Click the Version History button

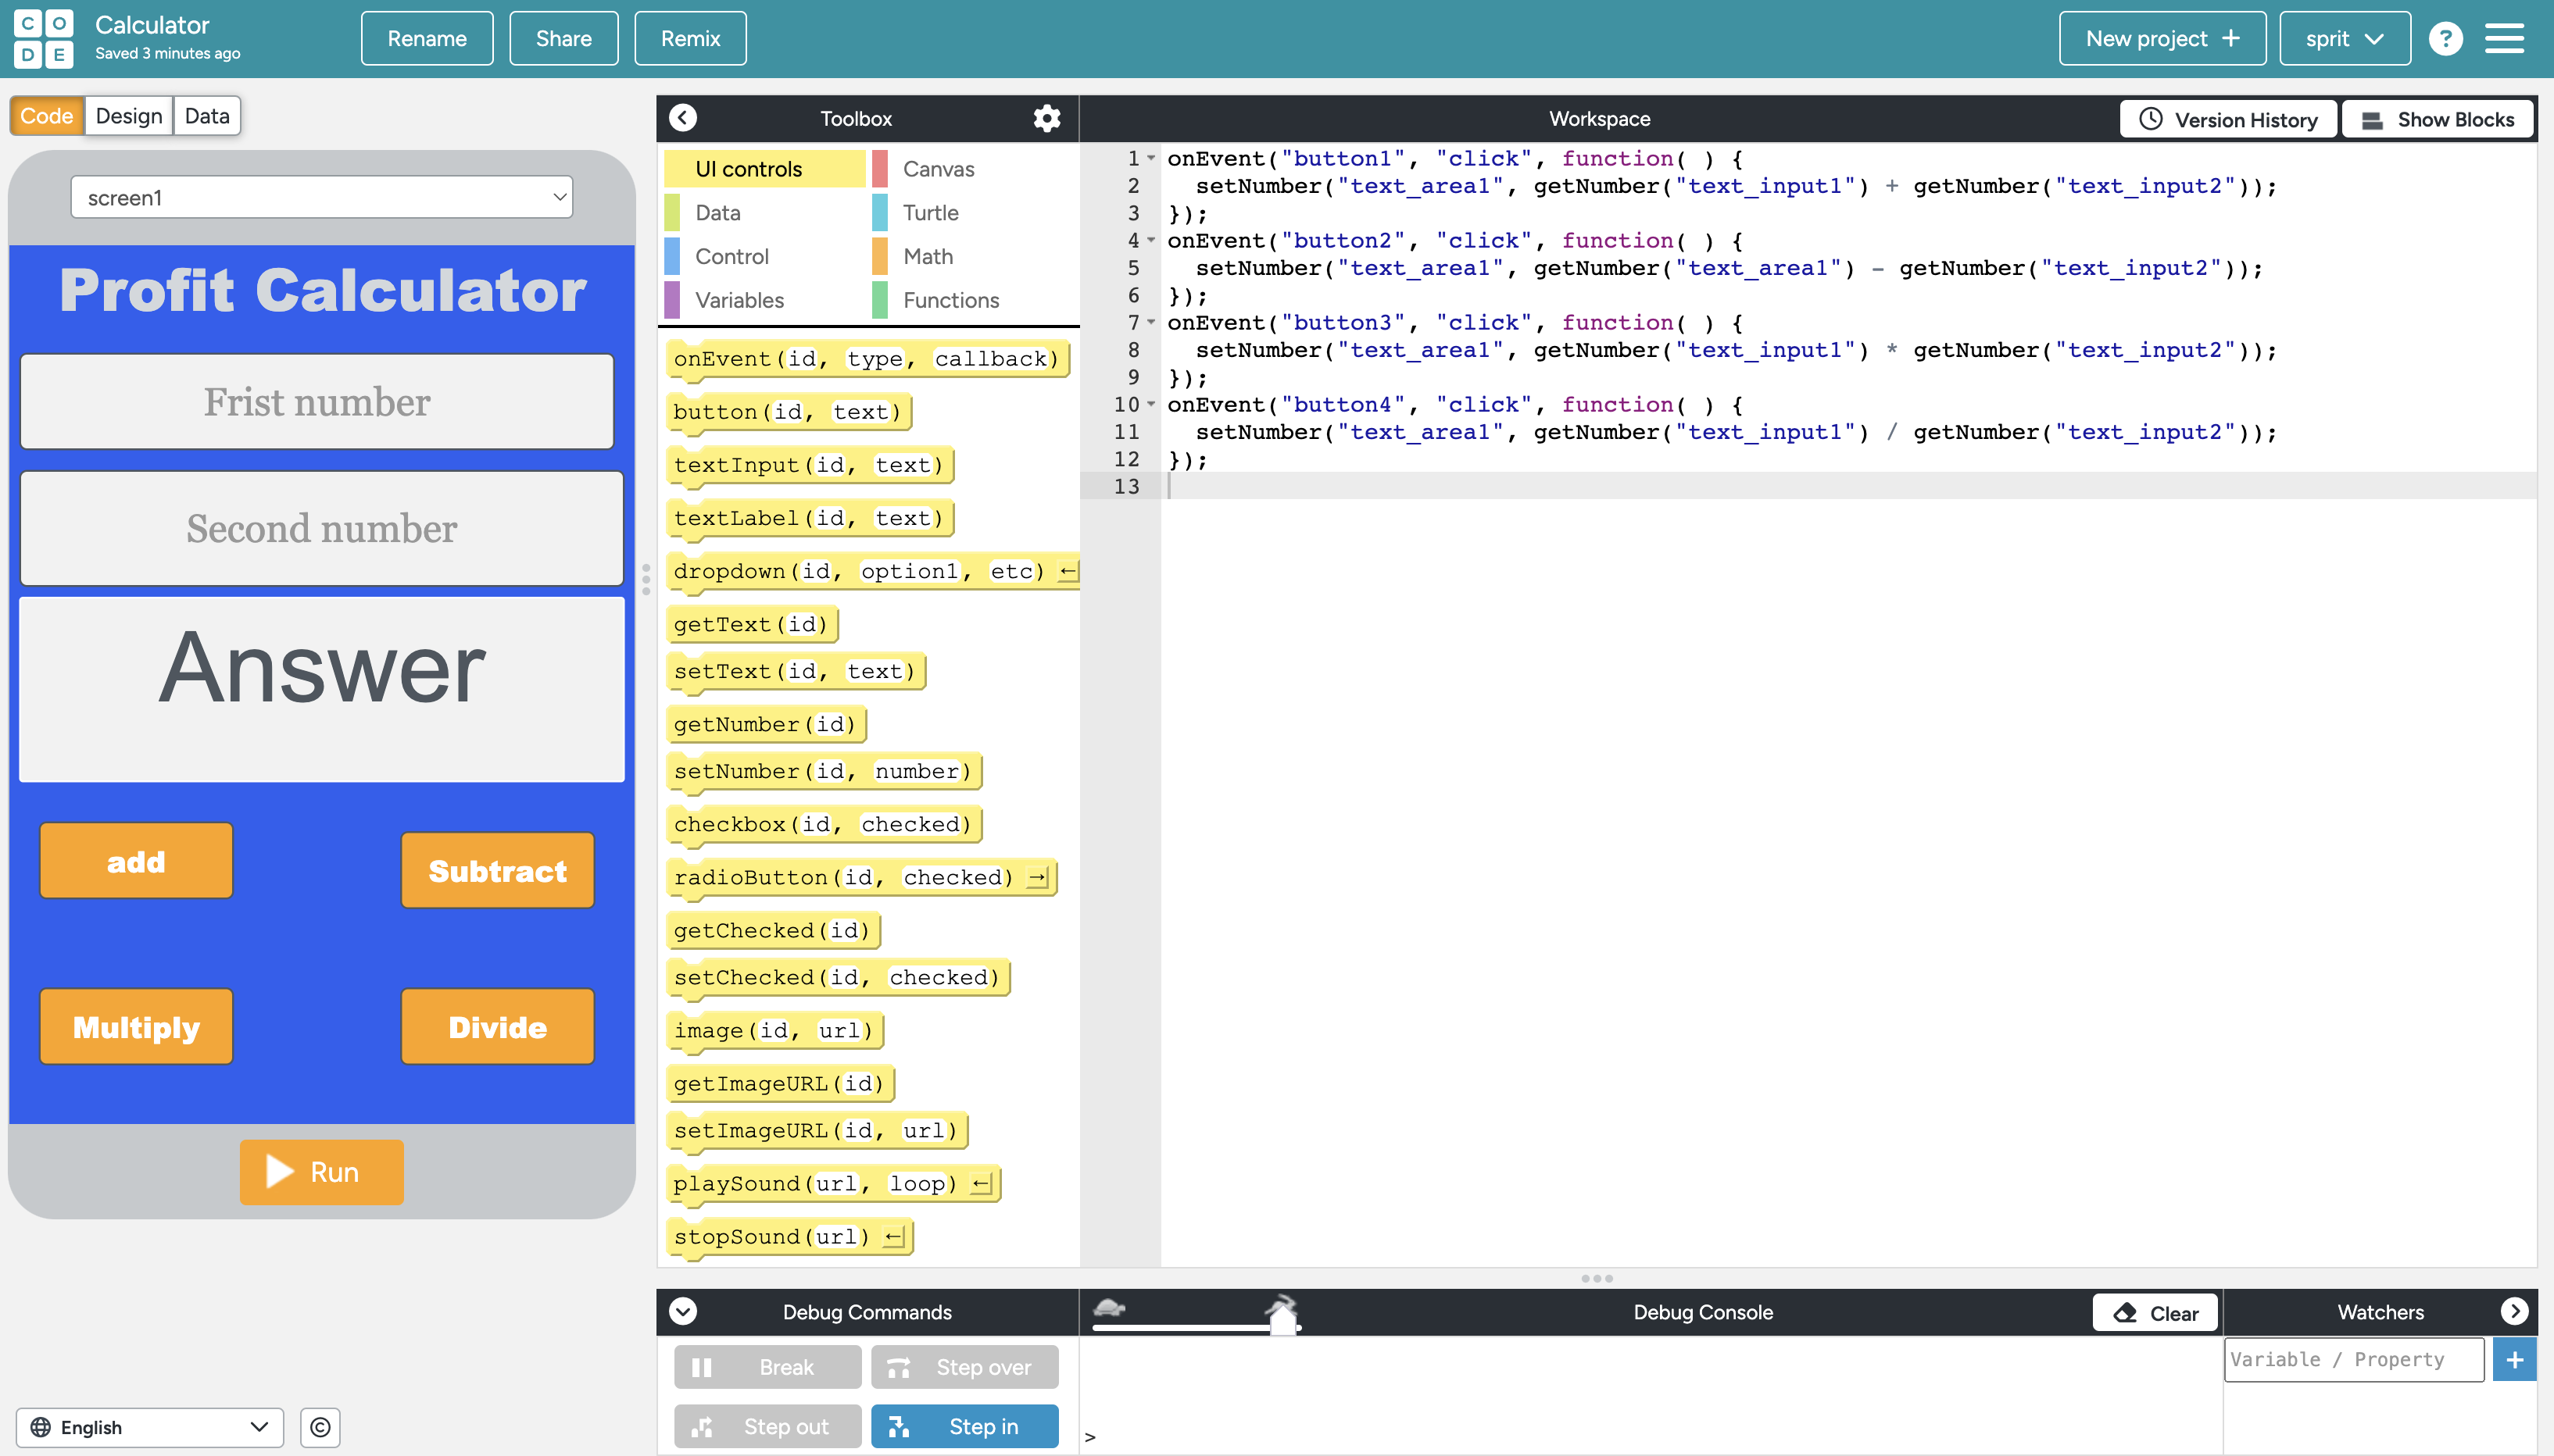click(2228, 119)
